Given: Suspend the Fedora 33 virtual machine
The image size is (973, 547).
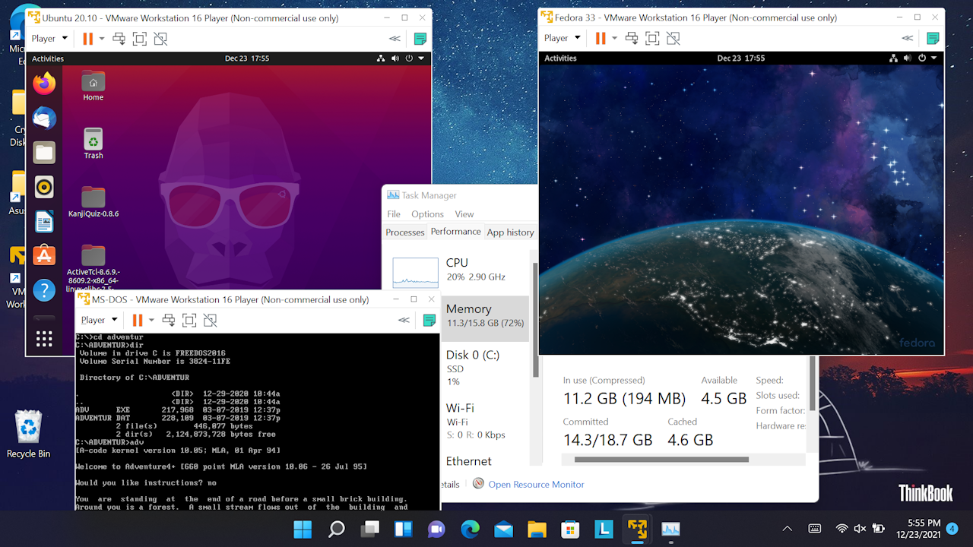Looking at the screenshot, I should click(x=601, y=38).
